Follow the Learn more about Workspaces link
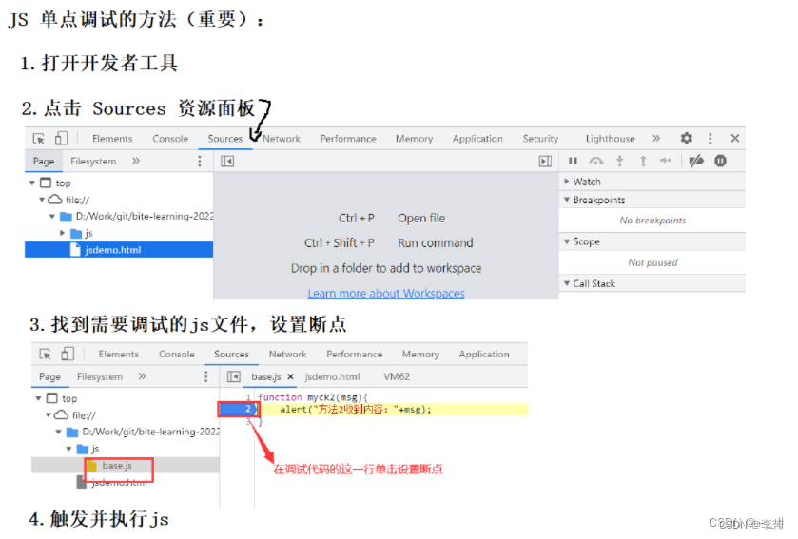The image size is (798, 539). point(386,294)
